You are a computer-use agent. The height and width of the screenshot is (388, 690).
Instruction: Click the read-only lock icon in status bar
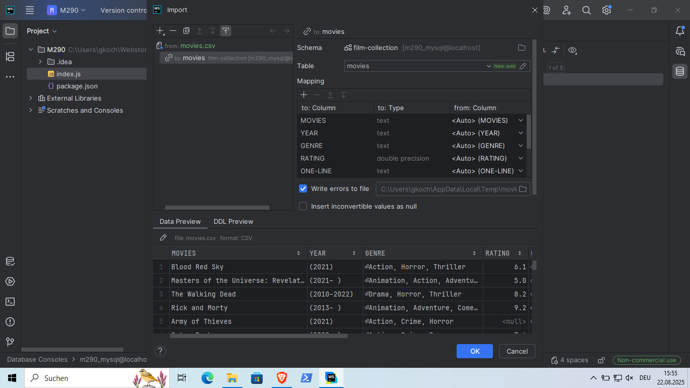tap(601, 360)
